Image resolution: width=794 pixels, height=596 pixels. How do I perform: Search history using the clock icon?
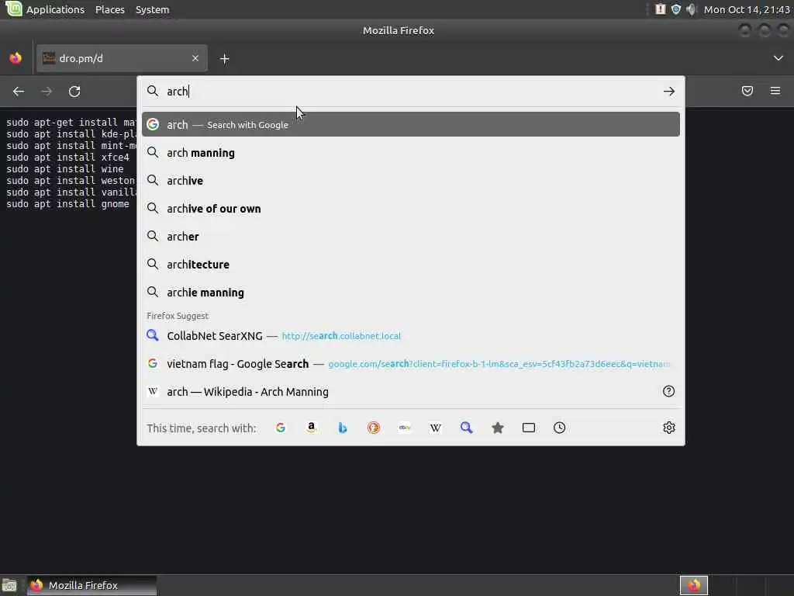tap(560, 428)
